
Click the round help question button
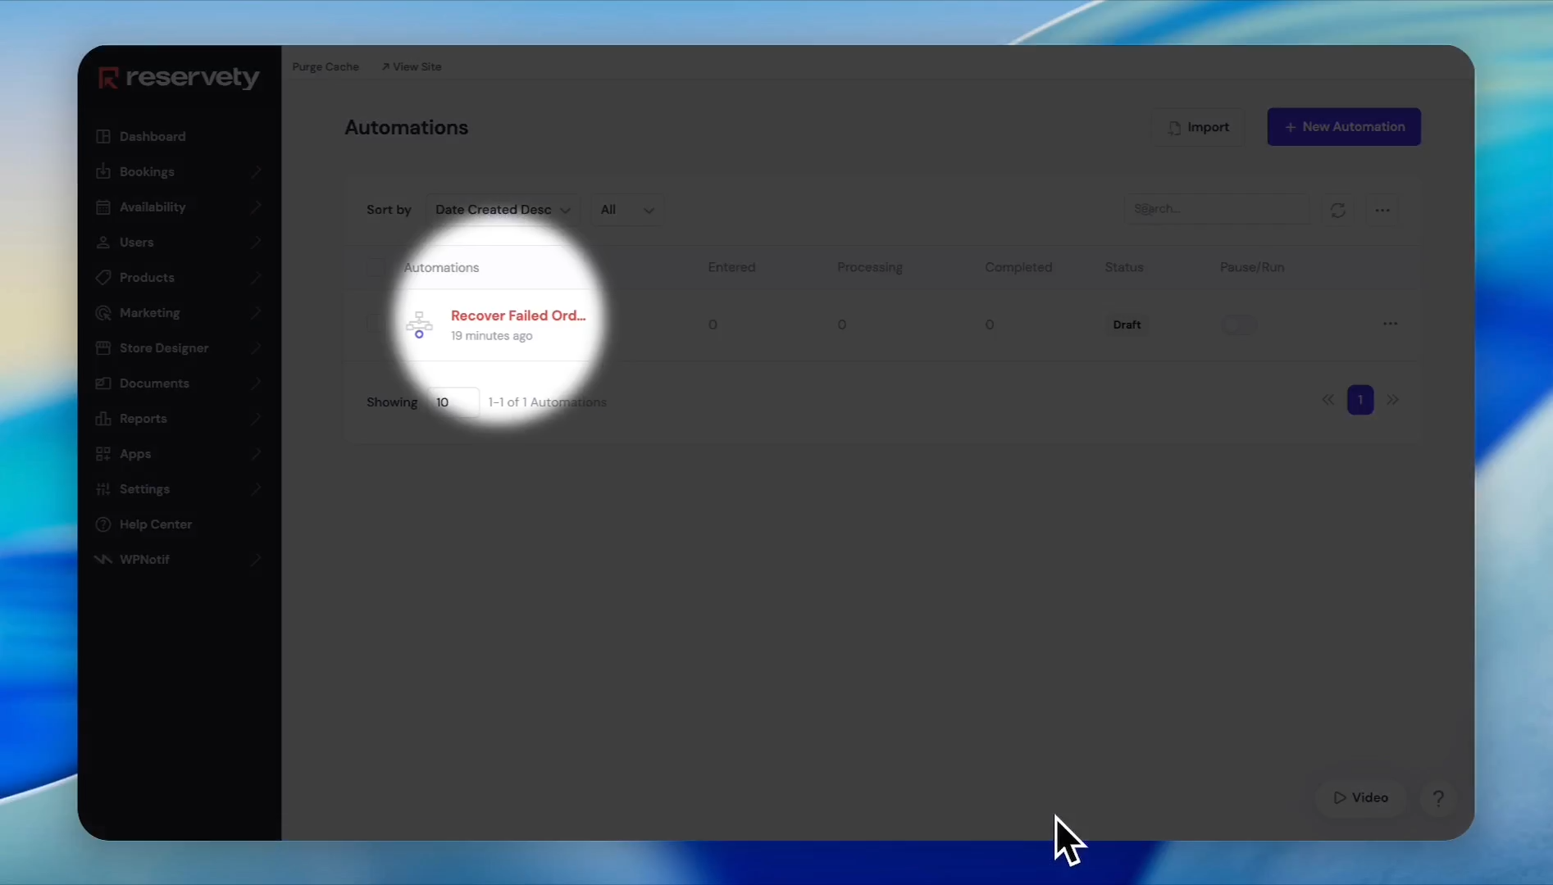(1438, 797)
